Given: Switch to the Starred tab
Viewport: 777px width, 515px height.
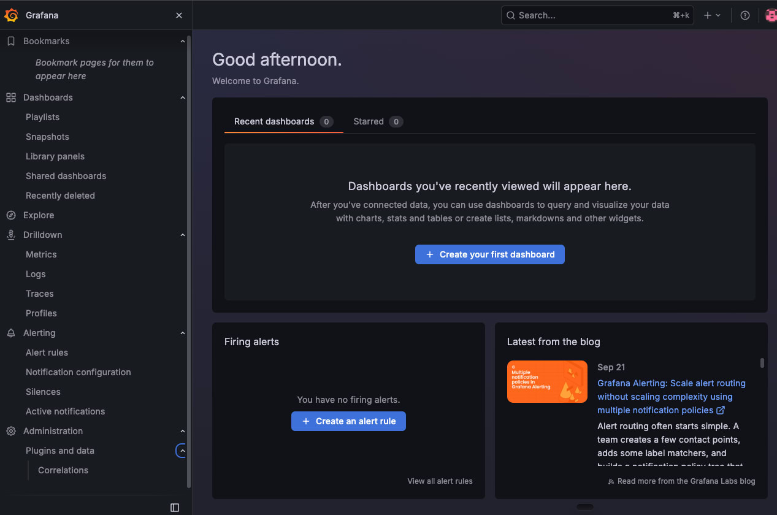Looking at the screenshot, I should 378,121.
